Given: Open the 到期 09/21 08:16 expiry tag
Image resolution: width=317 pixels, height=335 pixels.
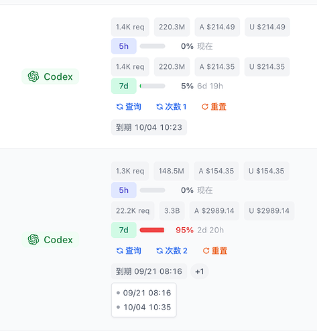Looking at the screenshot, I should click(149, 271).
